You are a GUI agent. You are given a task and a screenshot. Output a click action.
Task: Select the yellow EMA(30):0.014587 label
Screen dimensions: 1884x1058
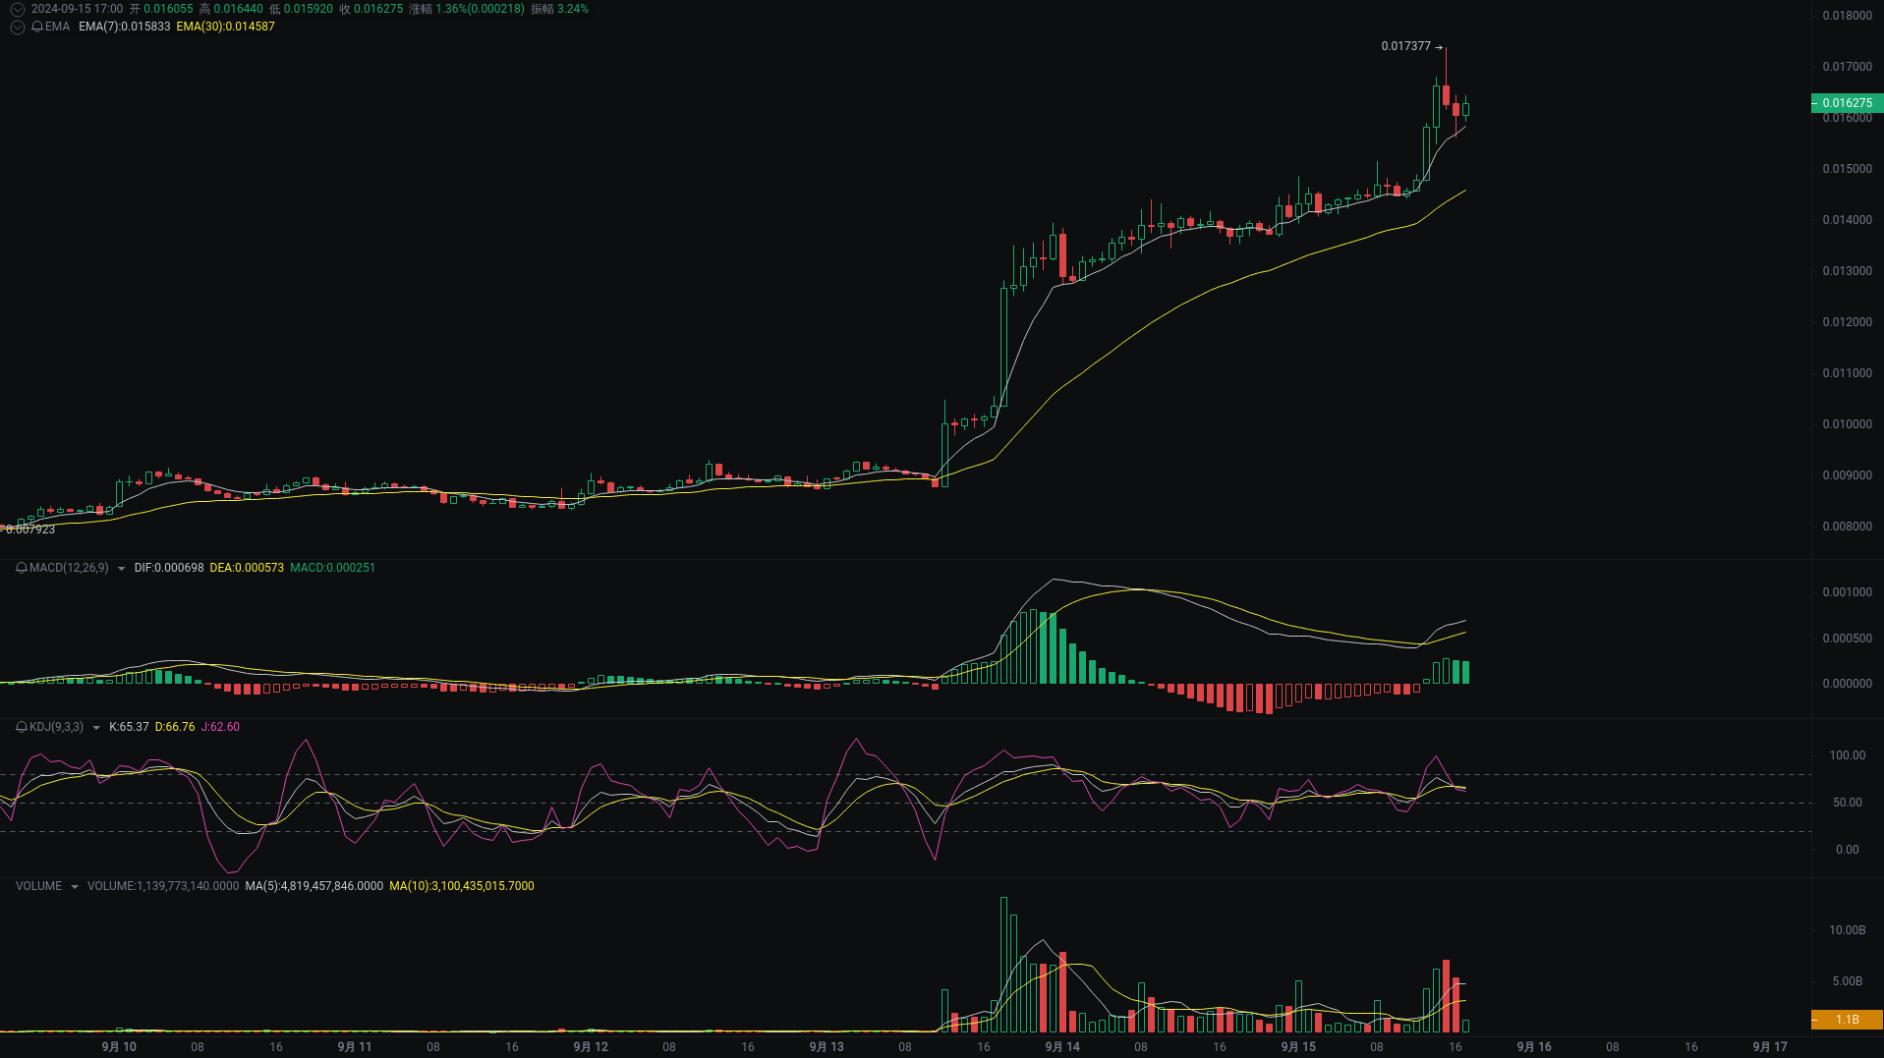click(224, 27)
